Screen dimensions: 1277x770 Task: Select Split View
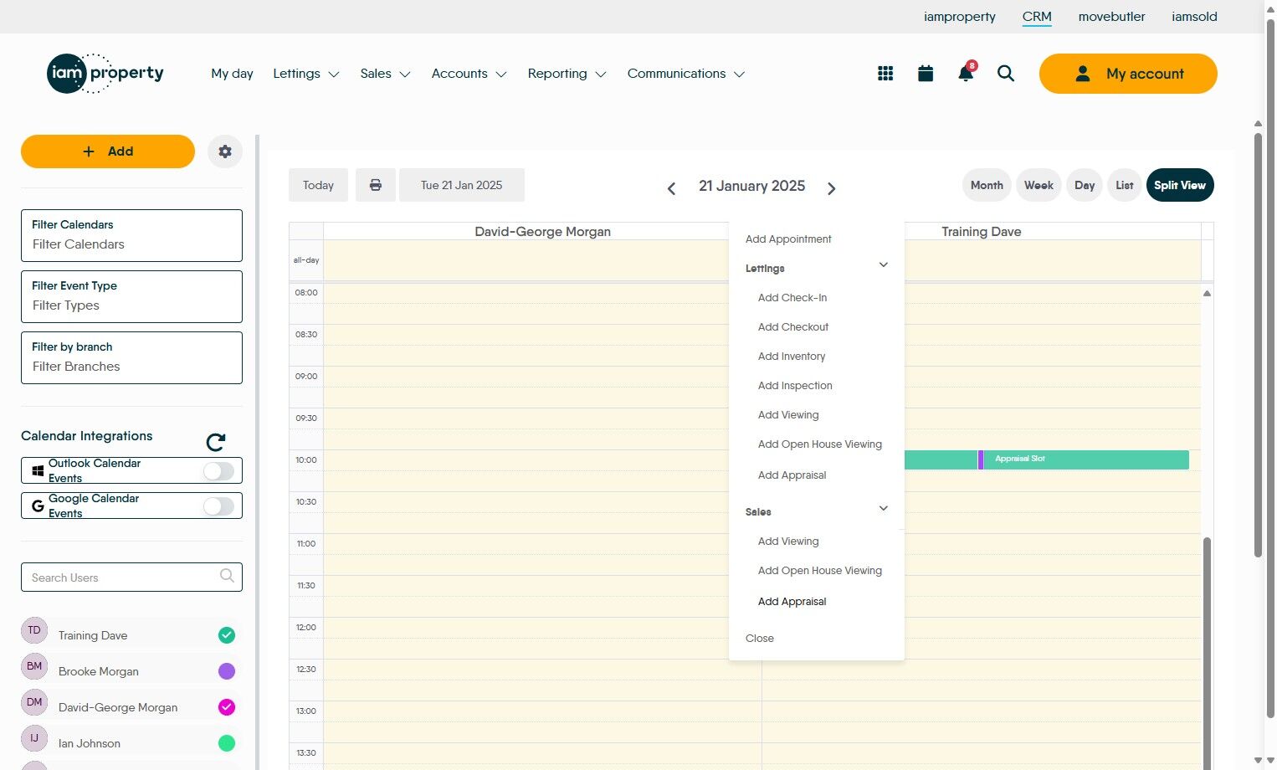1180,185
